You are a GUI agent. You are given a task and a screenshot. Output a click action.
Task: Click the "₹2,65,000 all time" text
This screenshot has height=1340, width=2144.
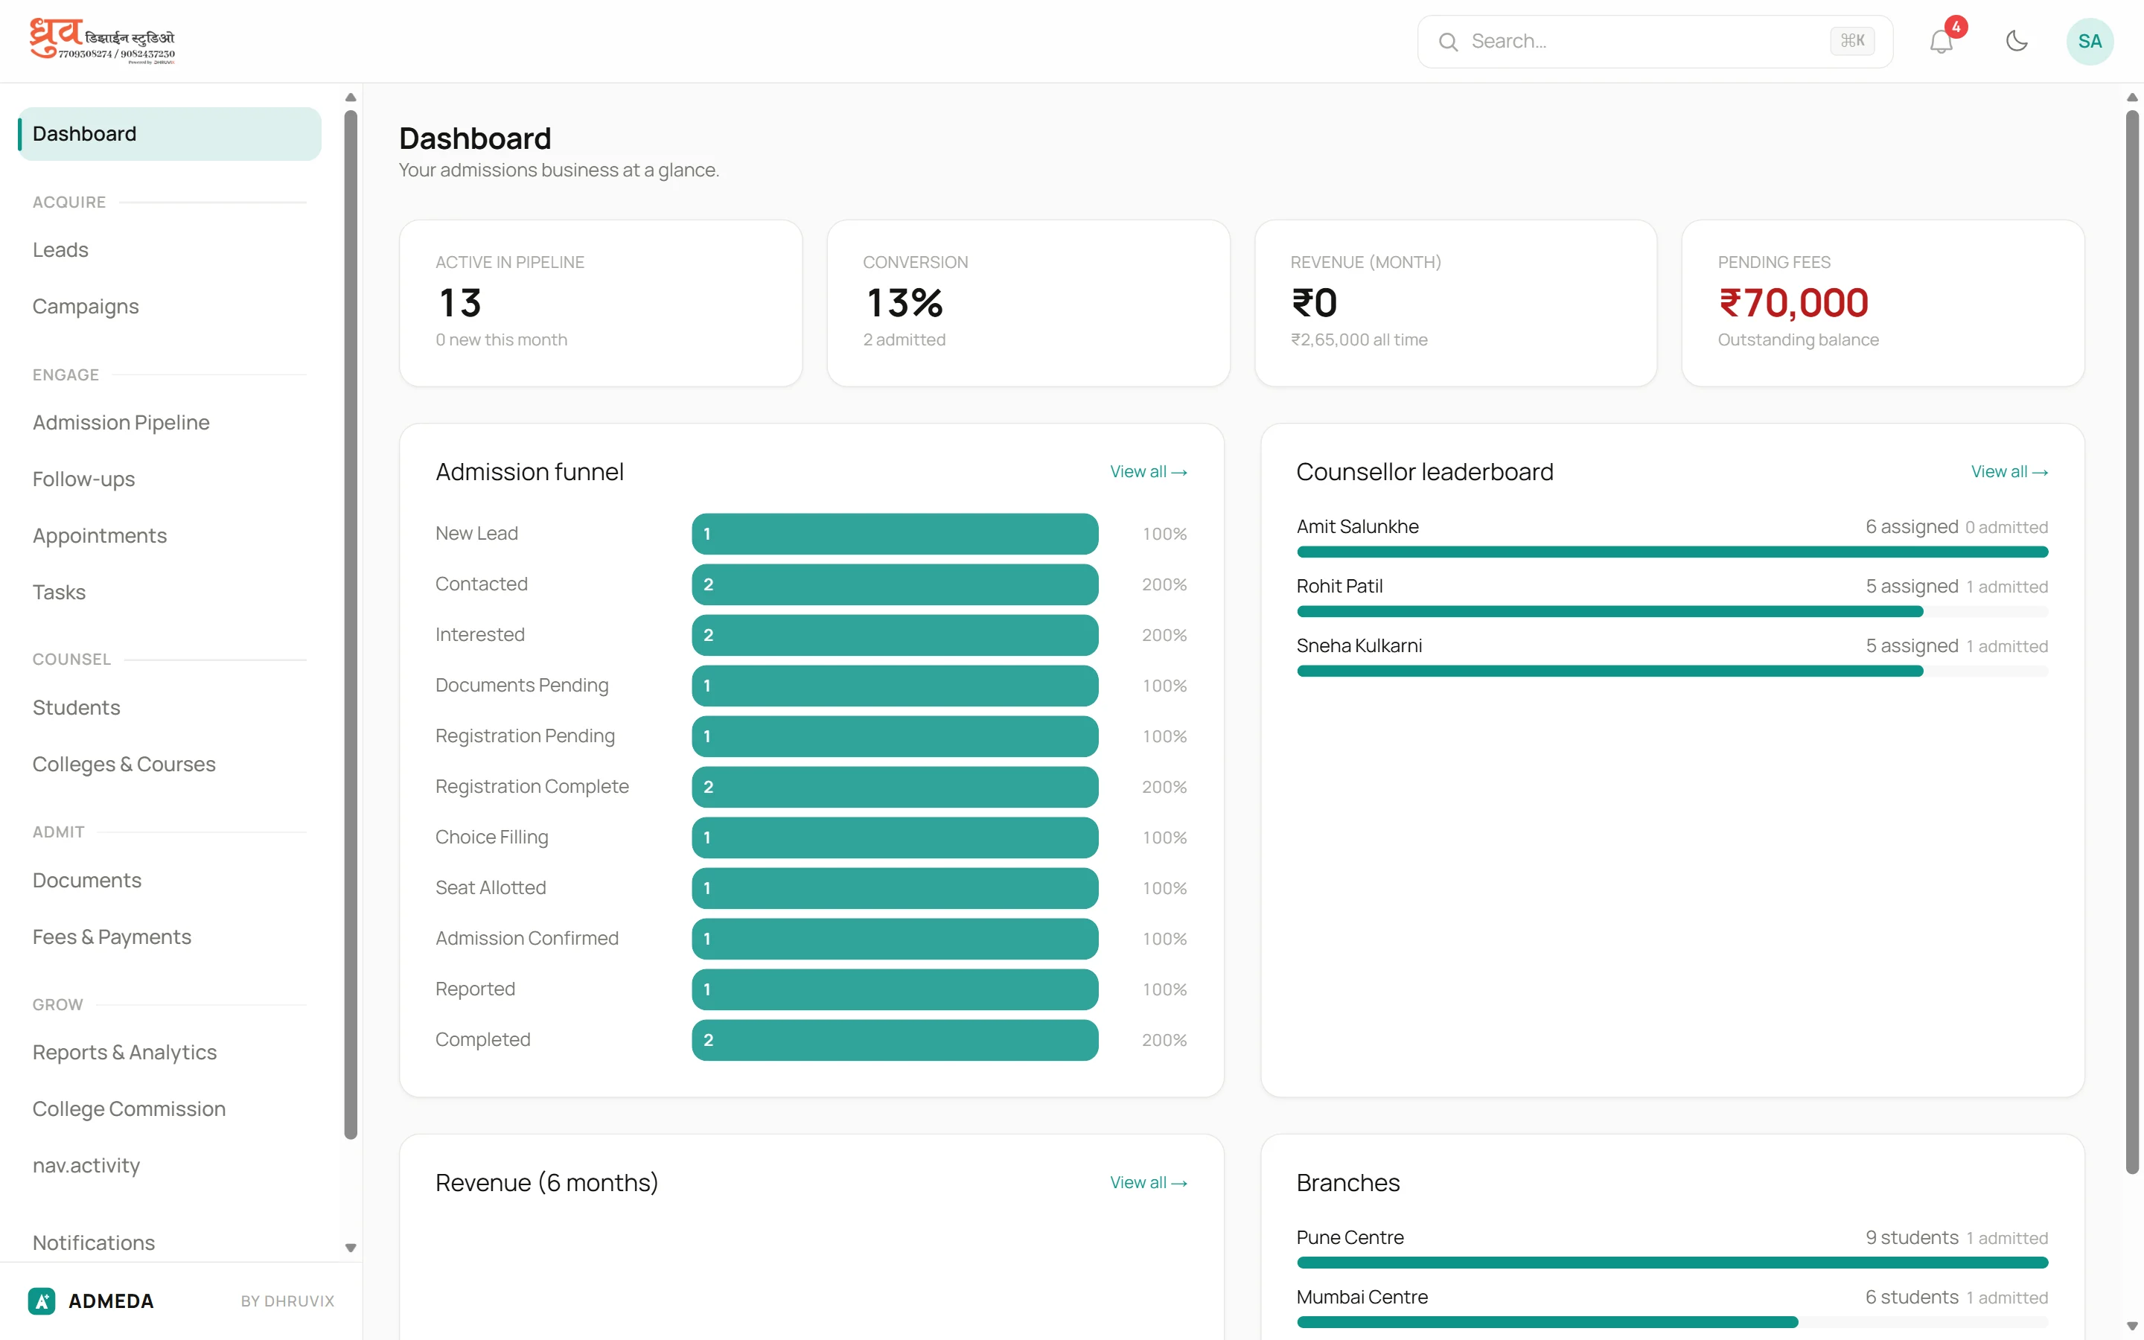click(1359, 339)
